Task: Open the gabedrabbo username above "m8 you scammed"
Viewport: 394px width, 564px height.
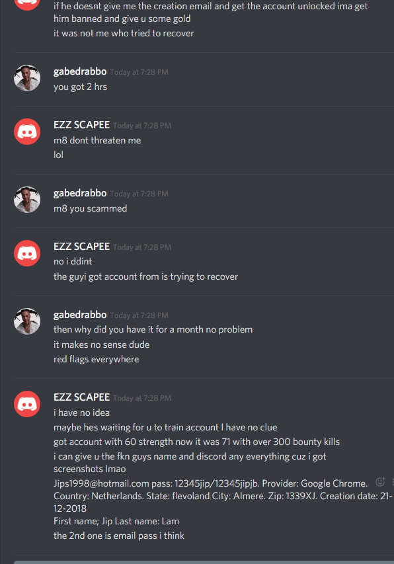Action: pos(80,193)
